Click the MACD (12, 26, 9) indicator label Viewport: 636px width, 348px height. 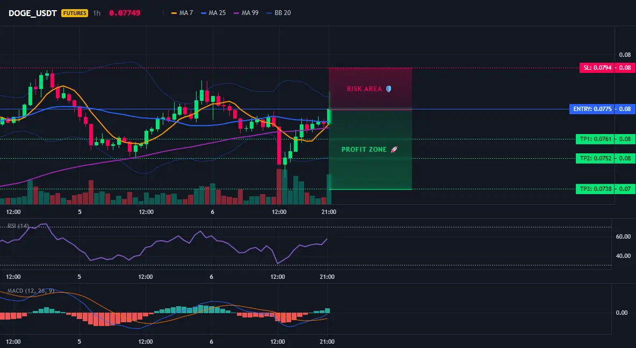31,291
